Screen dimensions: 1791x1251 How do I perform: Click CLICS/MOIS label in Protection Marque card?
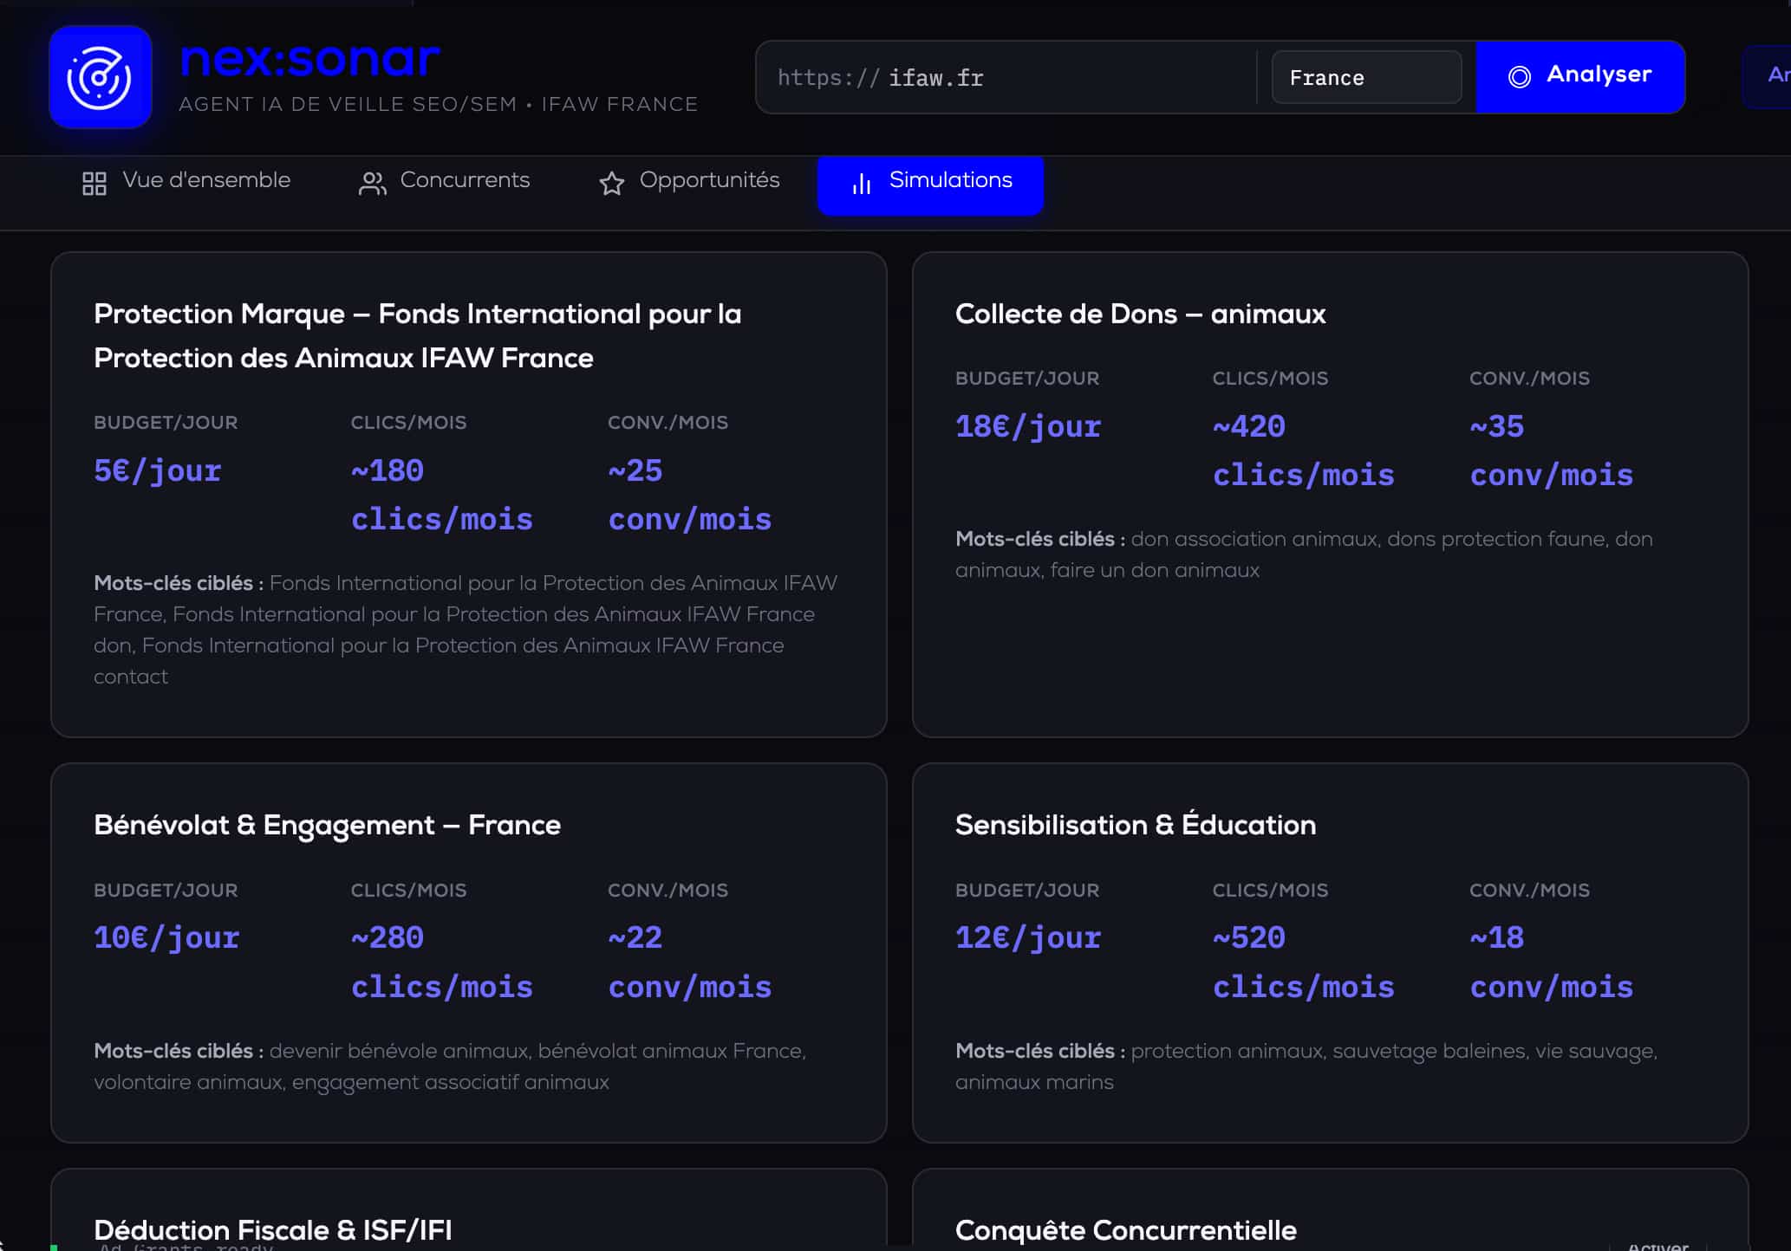(x=408, y=423)
